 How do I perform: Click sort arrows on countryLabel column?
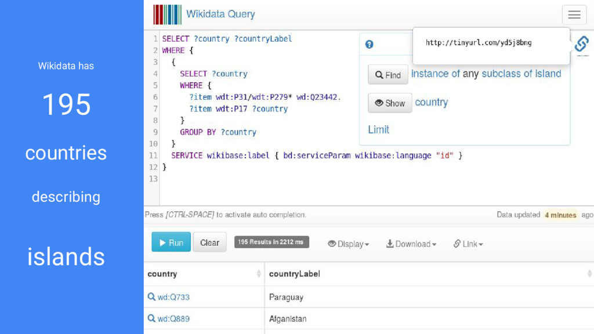click(x=589, y=274)
